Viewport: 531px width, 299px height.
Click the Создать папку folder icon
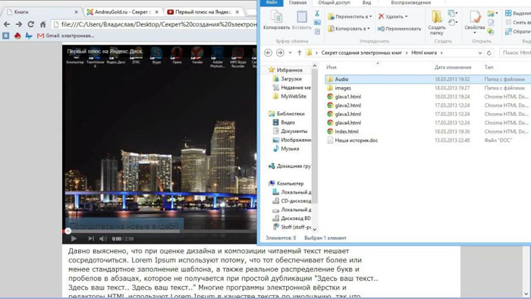pyautogui.click(x=436, y=17)
